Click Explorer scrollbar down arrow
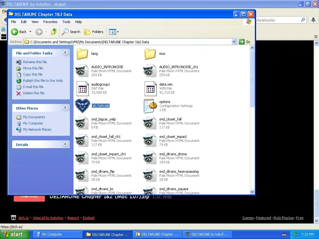Viewport: 319px width, 239px height. [252, 192]
